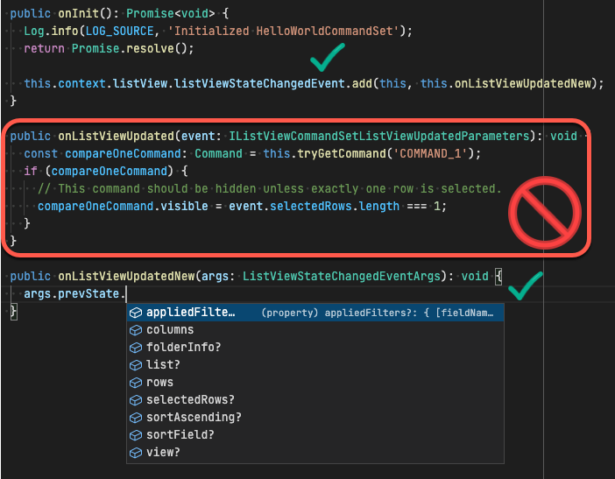Image resolution: width=615 pixels, height=479 pixels.
Task: Click onListViewUpdated method name
Action: tap(117, 136)
